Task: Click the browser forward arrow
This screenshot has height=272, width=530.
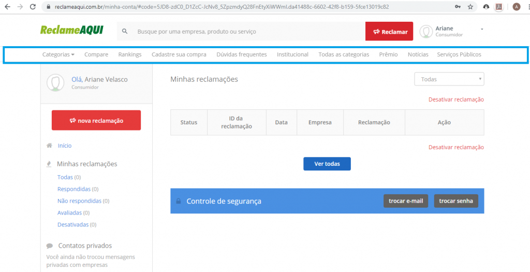Action: click(x=20, y=6)
